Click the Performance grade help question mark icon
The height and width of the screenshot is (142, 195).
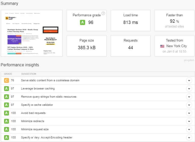(x=103, y=13)
